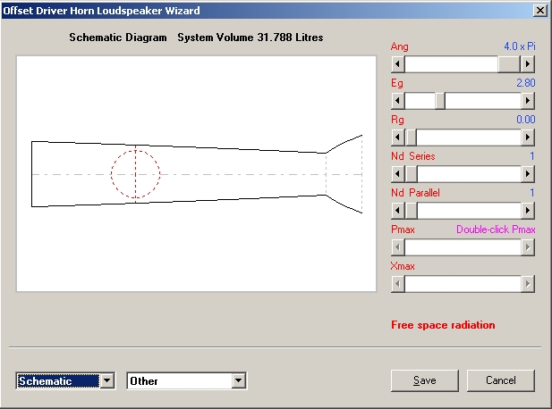Click the Pmax slider track

463,247
